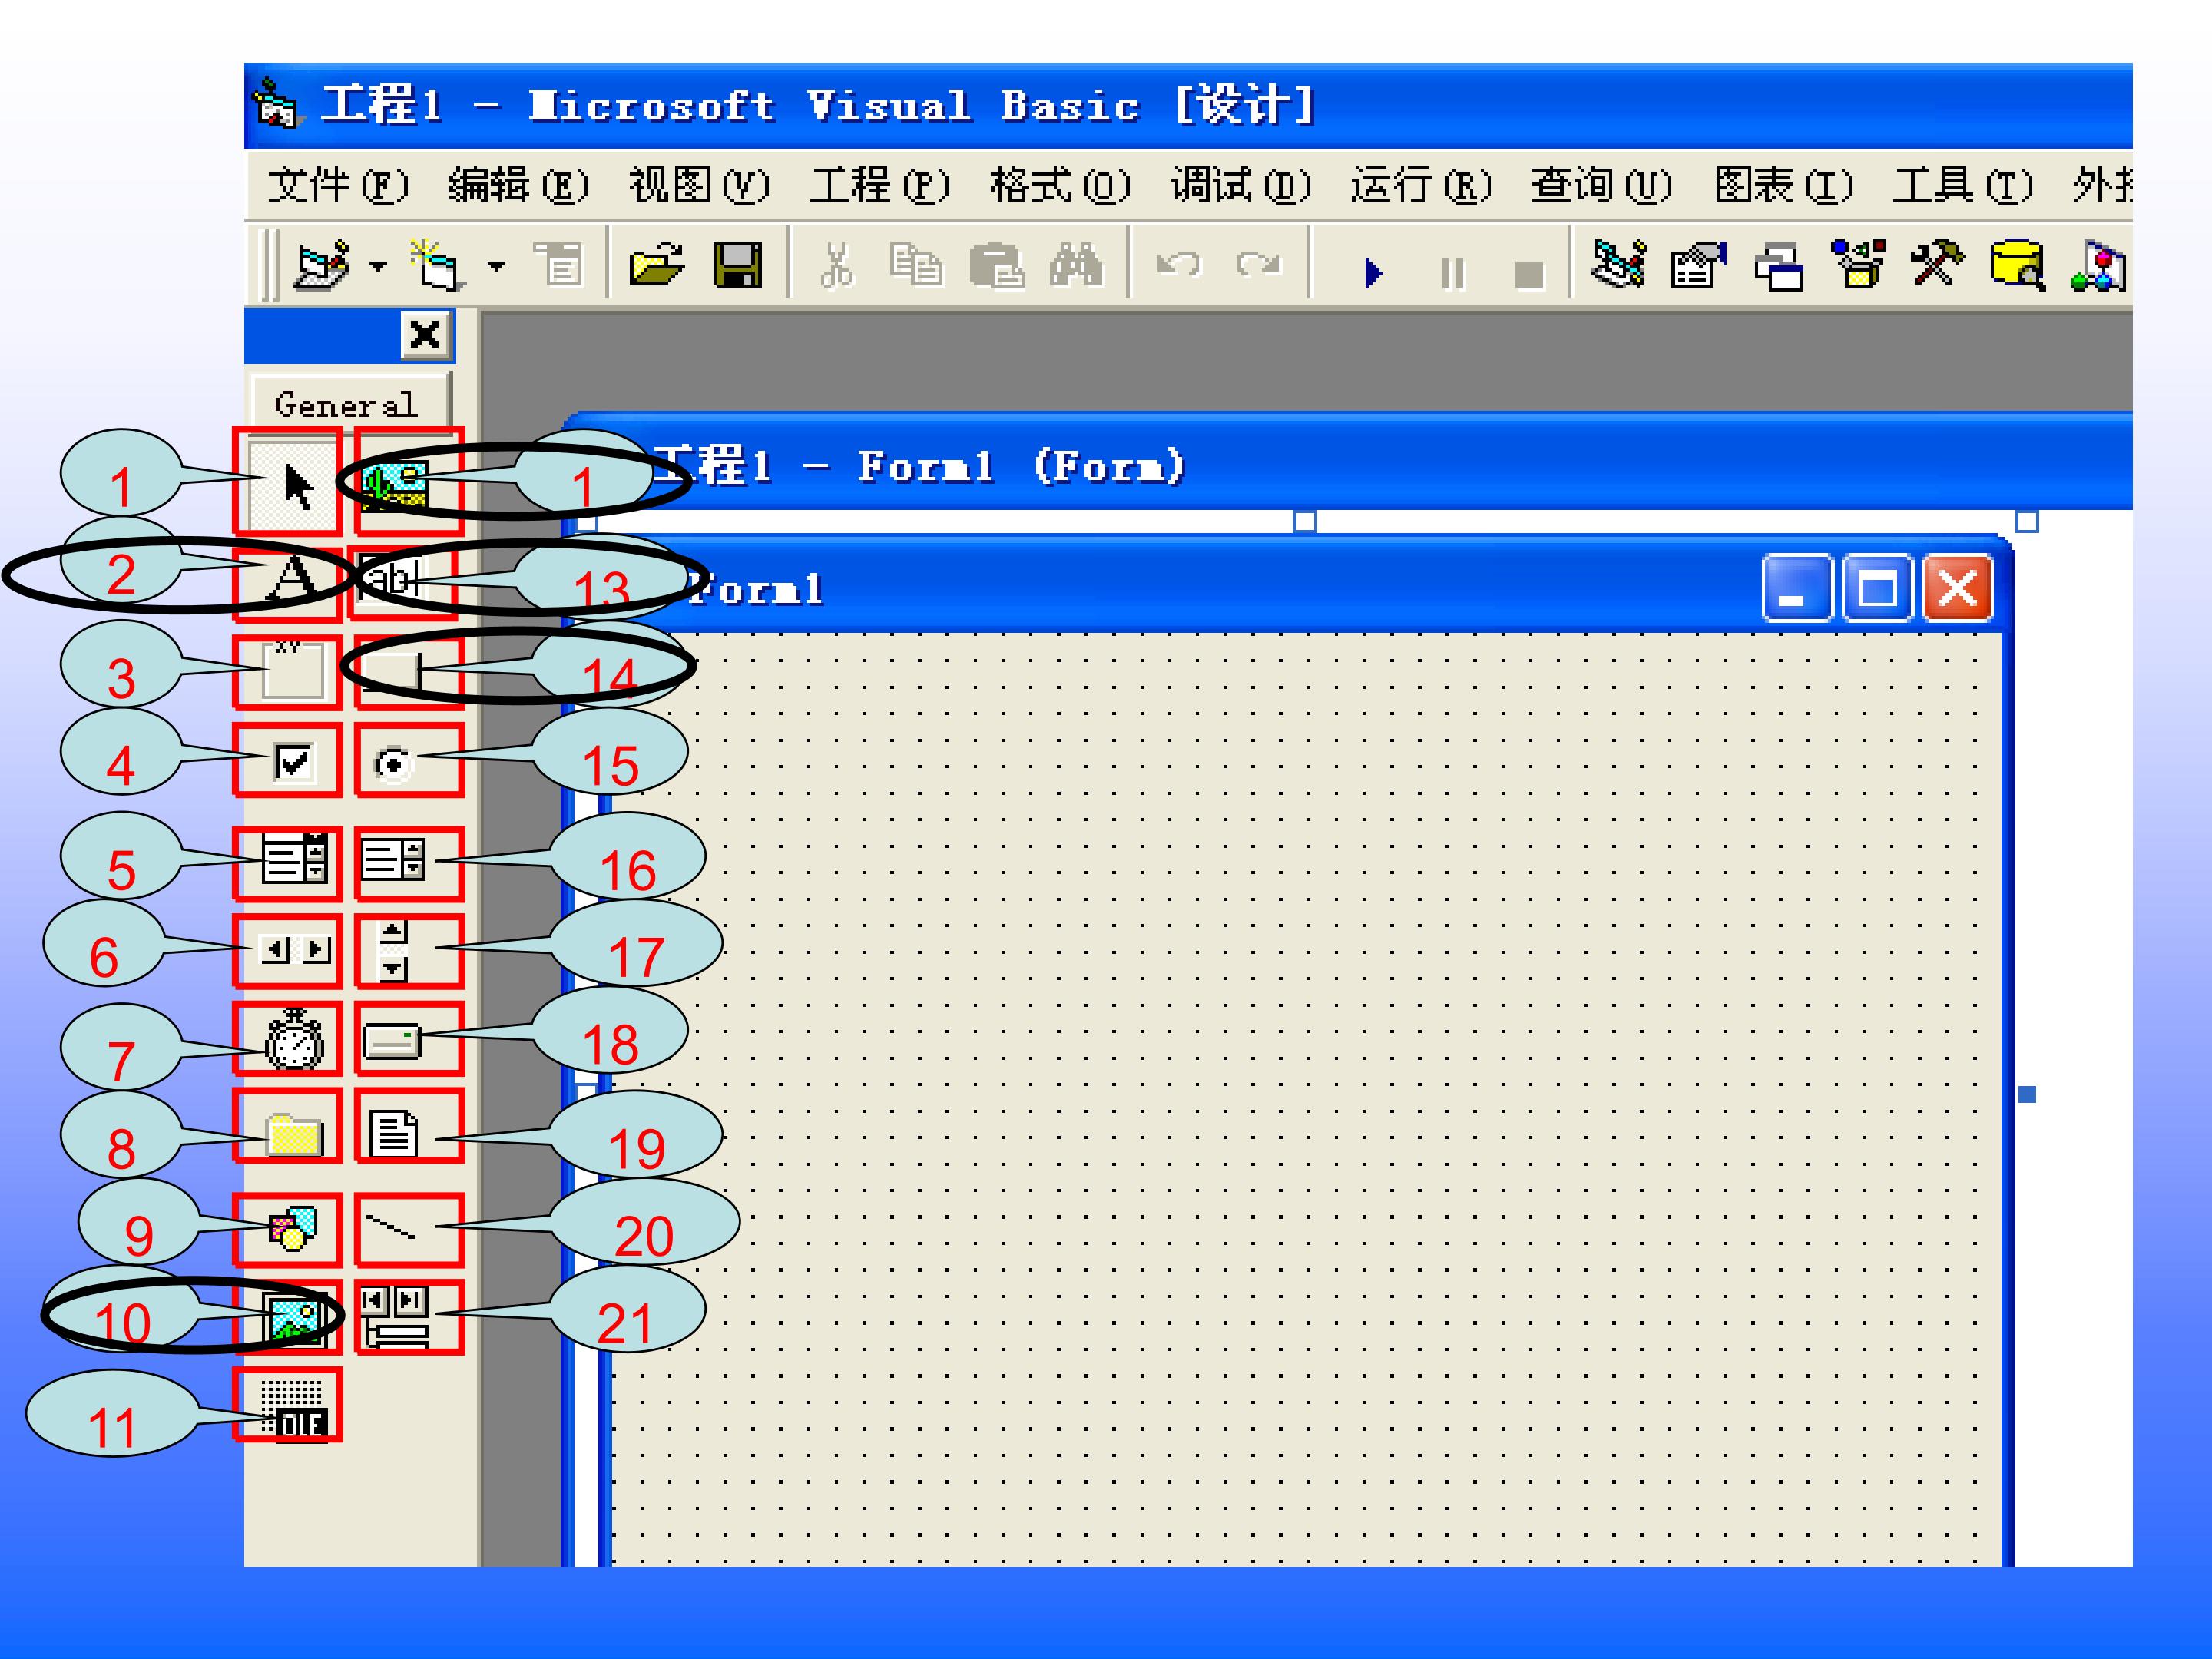
Task: Expand the Add Form dropdown arrow
Action: click(x=496, y=267)
